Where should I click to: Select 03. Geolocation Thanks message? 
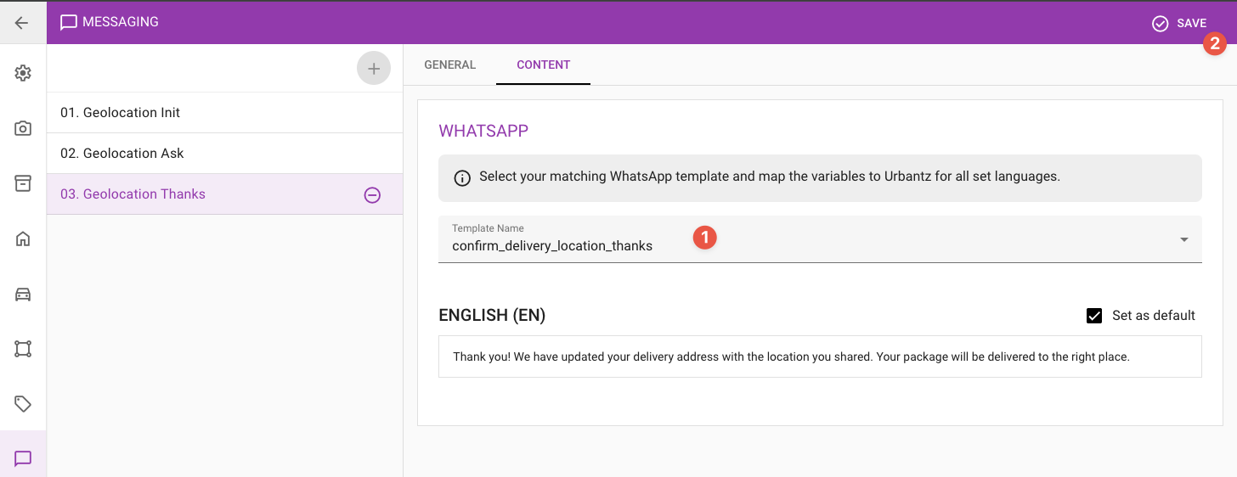pos(224,194)
